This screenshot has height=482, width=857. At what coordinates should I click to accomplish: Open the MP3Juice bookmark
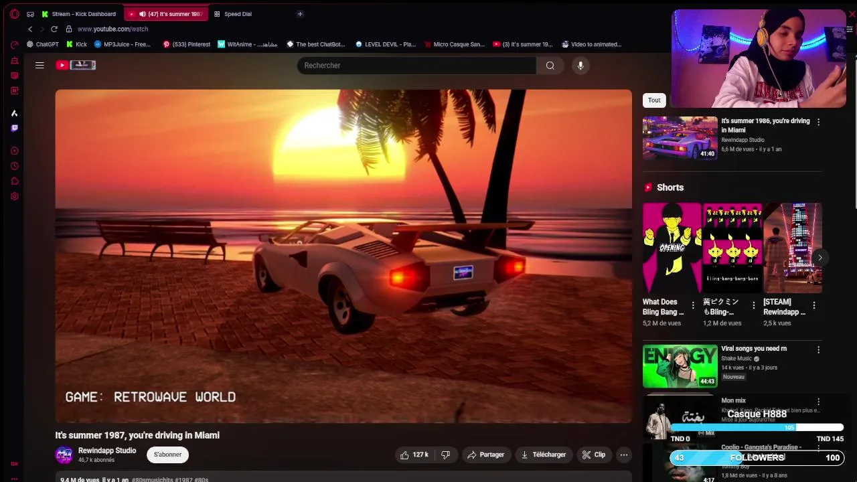(x=123, y=44)
